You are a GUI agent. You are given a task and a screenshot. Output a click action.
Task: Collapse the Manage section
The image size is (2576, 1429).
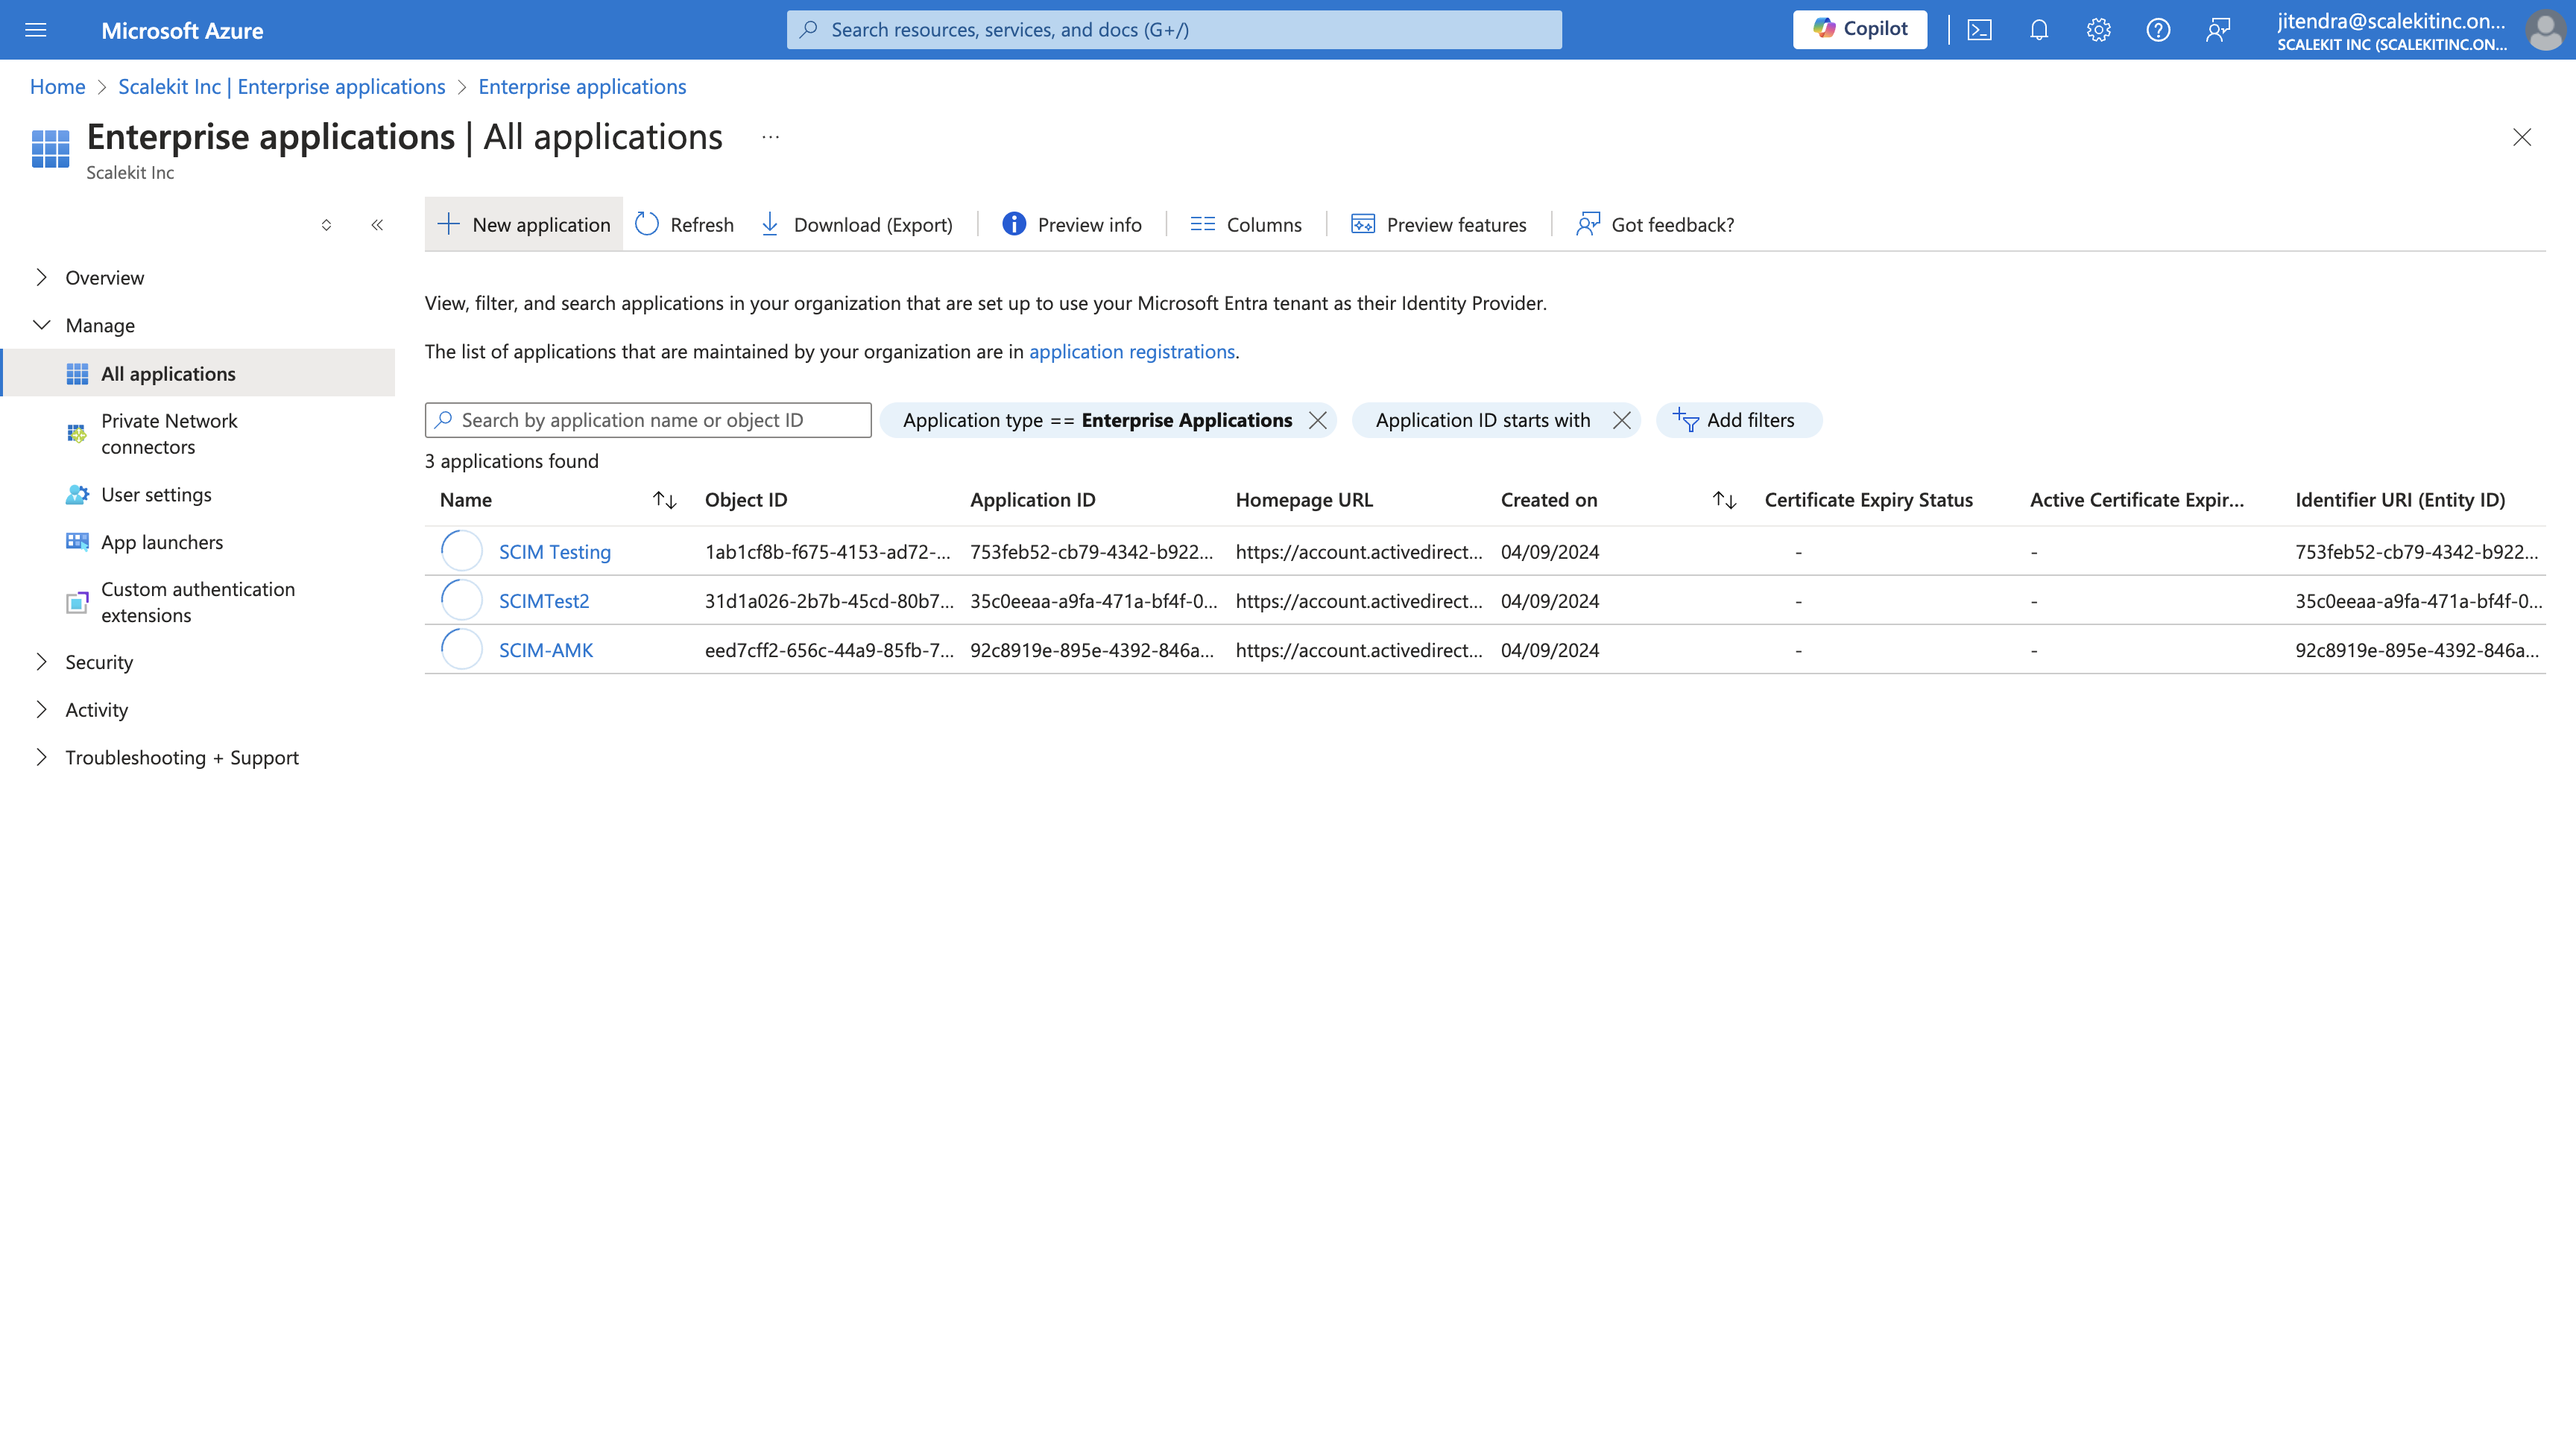pyautogui.click(x=41, y=325)
